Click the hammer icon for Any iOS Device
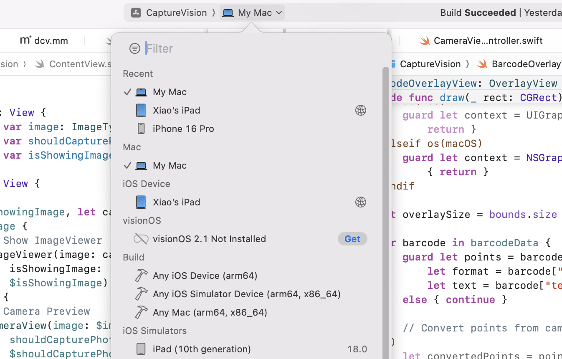Screen dimensions: 562x359 coord(141,276)
